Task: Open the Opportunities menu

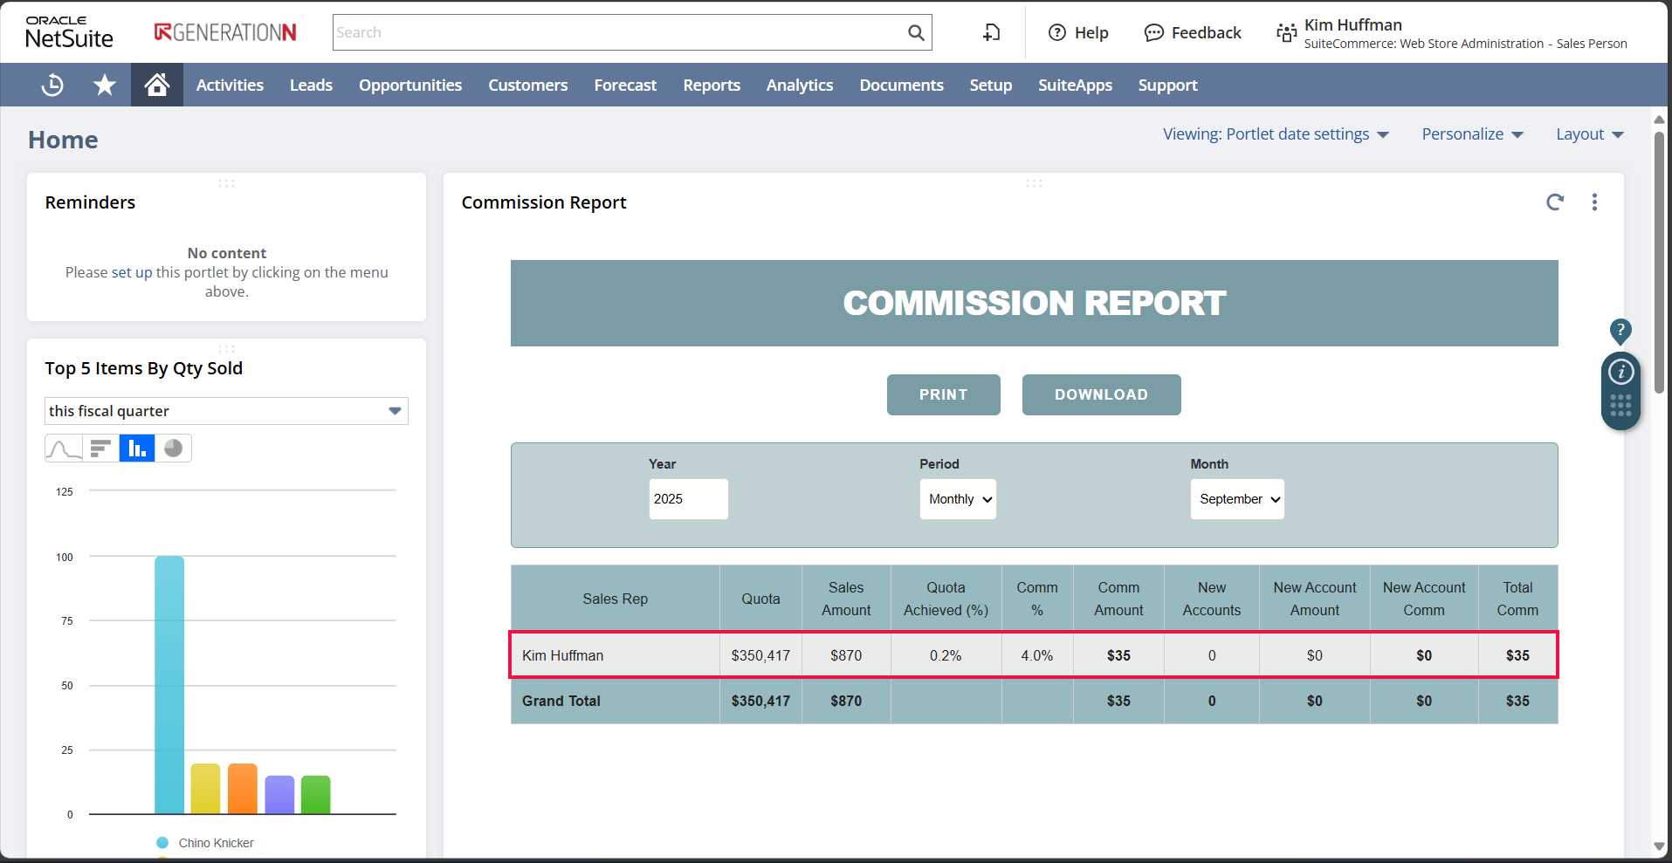Action: pyautogui.click(x=410, y=85)
